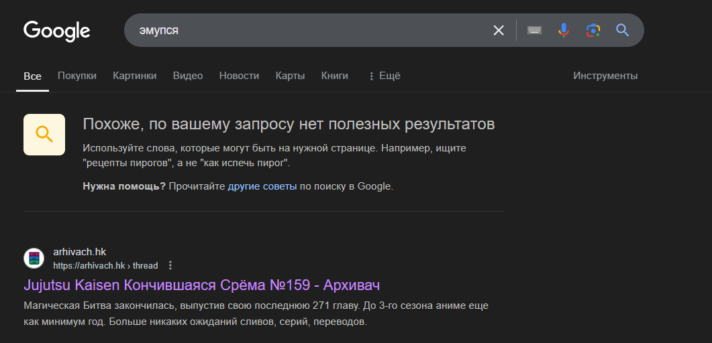
Task: Switch to the Книги tab
Action: point(335,76)
